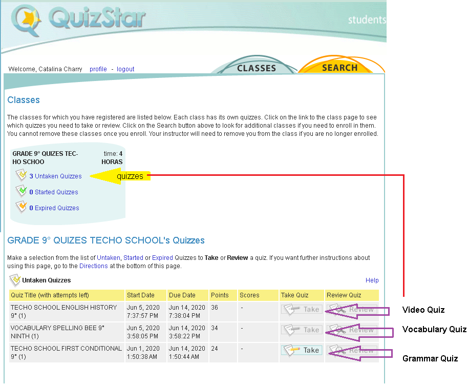The image size is (468, 385).
Task: Click the Classes page heading
Action: 24,100
